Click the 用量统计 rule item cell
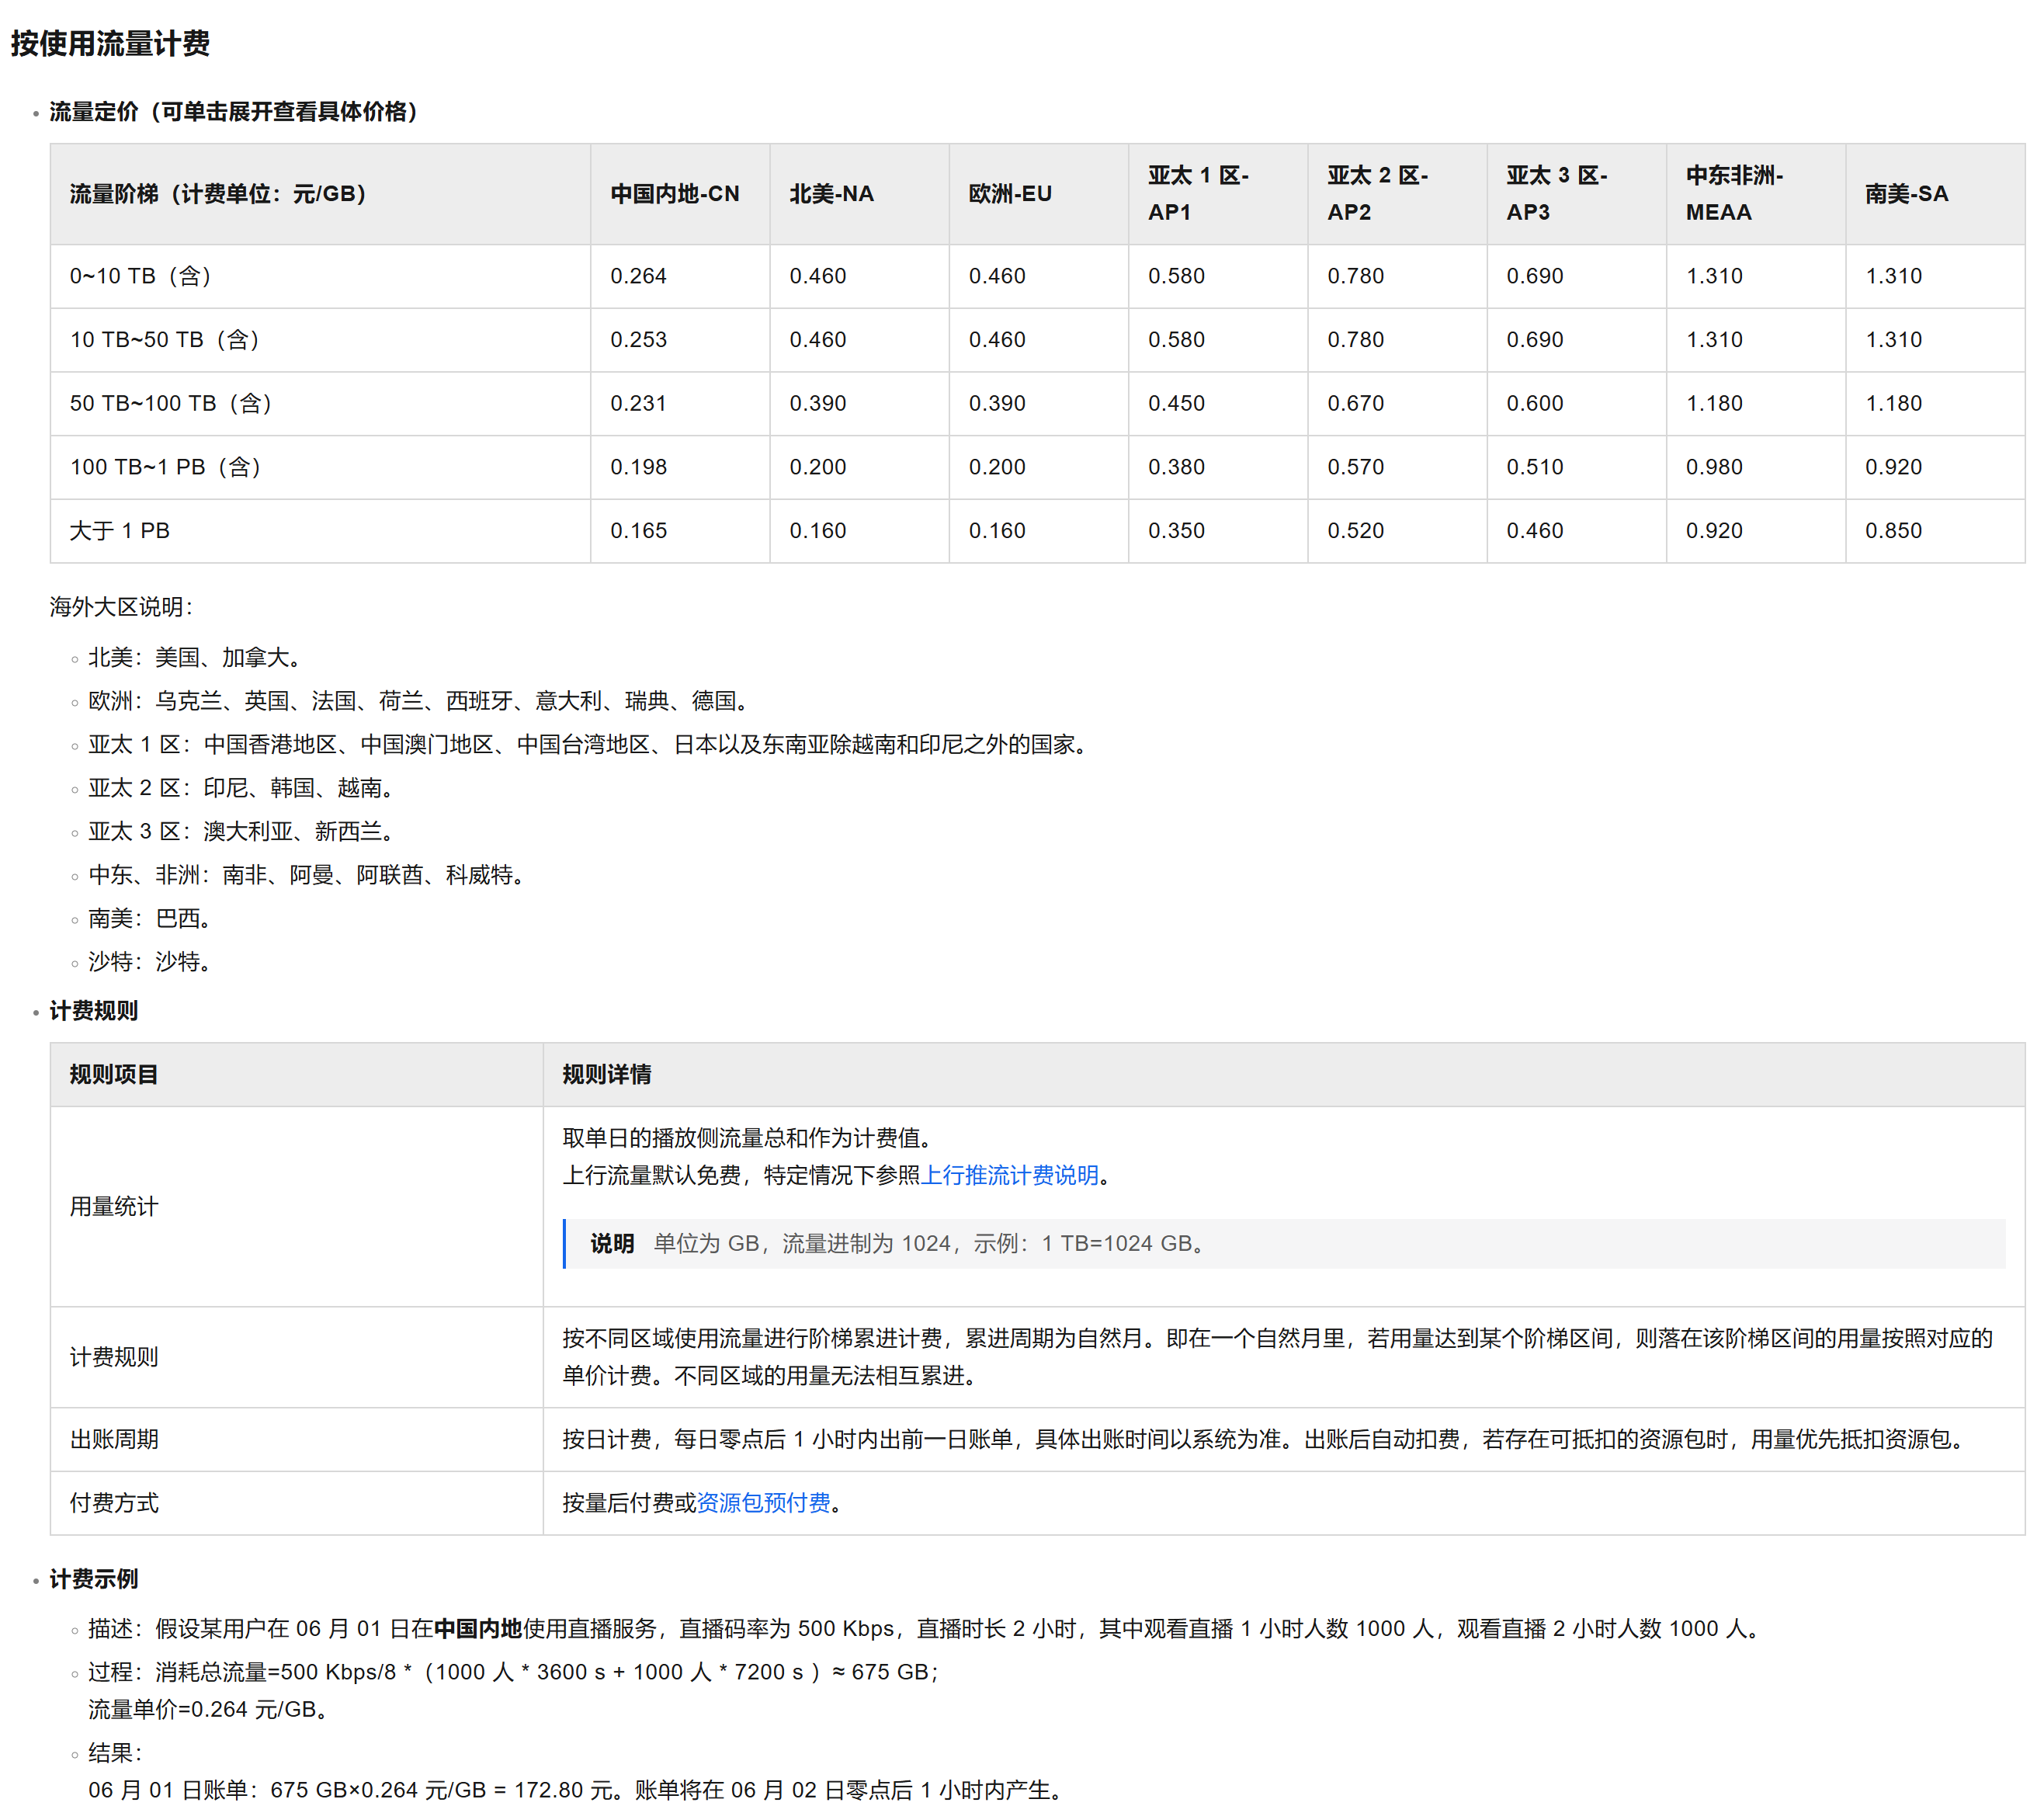 click(114, 1207)
